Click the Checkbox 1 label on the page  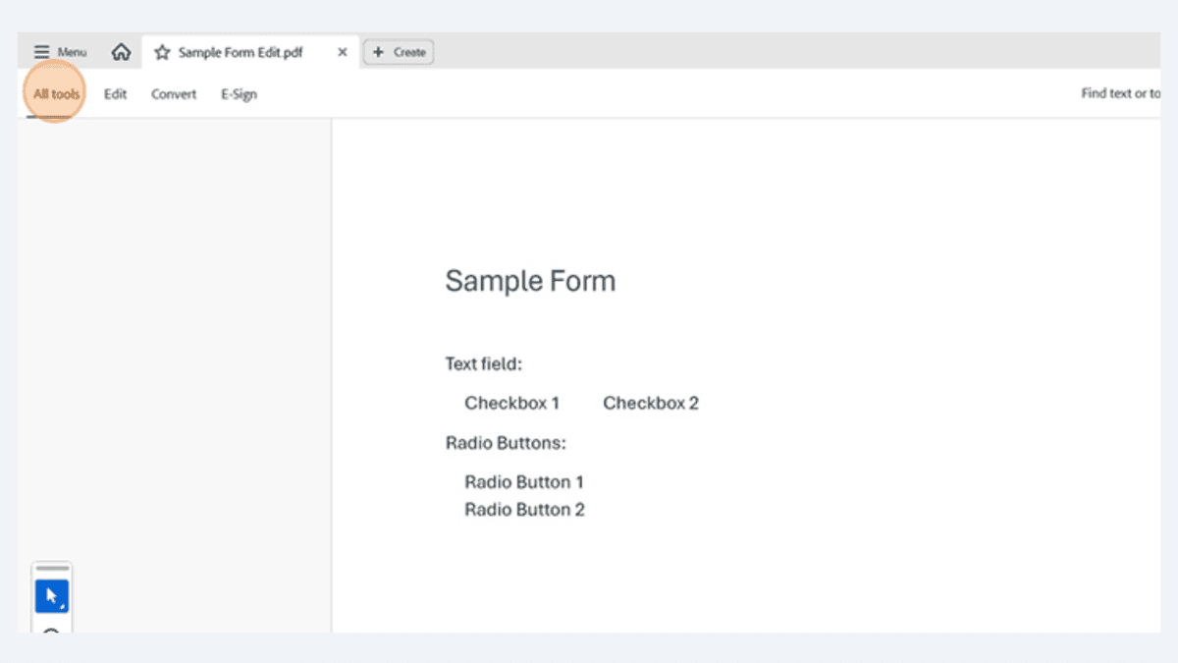coord(511,403)
